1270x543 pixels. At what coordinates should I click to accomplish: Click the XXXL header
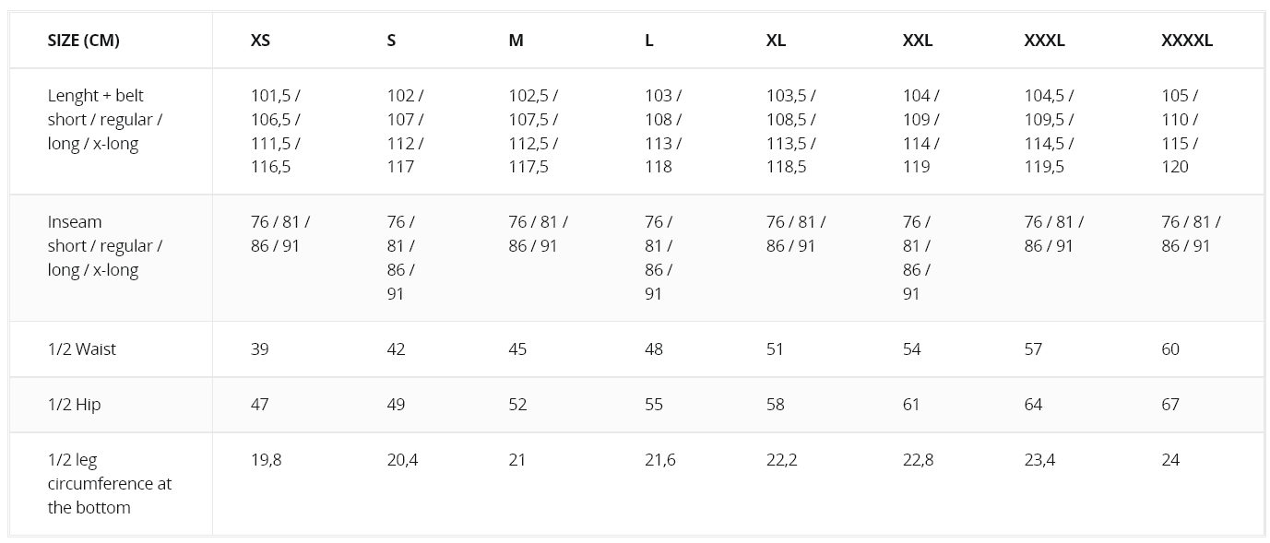1044,41
